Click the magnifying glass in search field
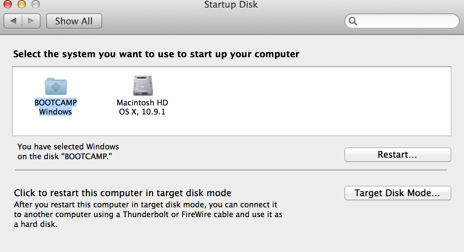The height and width of the screenshot is (252, 464). click(353, 21)
